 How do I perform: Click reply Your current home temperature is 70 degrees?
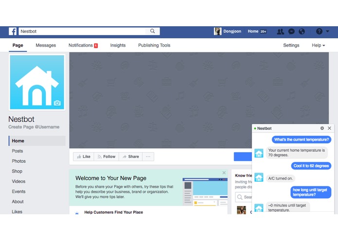pos(297,153)
